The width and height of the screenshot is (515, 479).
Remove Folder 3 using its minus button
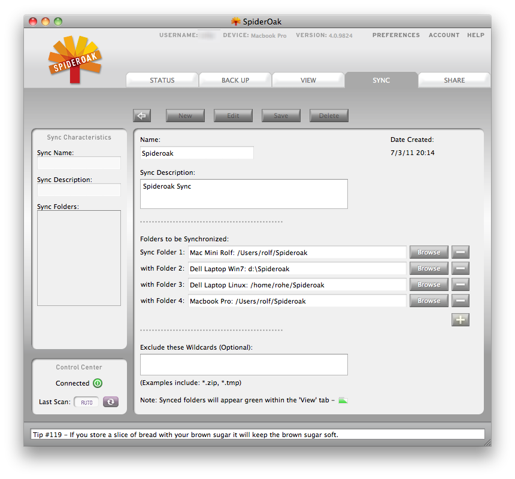click(x=460, y=284)
